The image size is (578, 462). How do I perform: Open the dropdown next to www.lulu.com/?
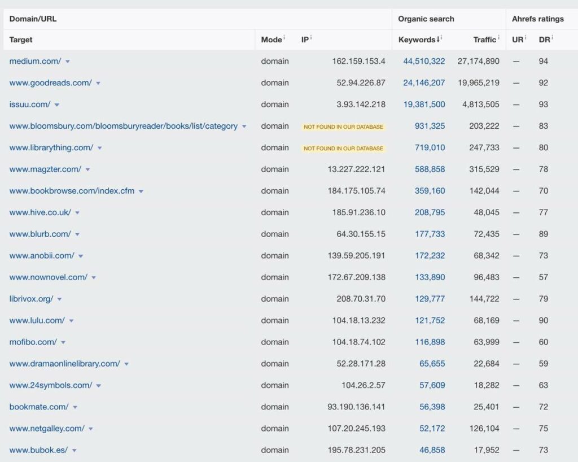pos(71,321)
